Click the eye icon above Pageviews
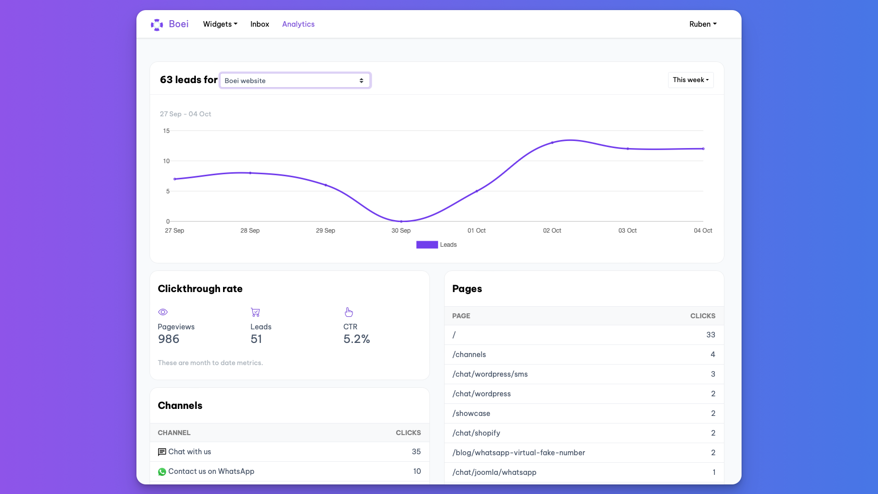The width and height of the screenshot is (878, 494). [x=163, y=312]
